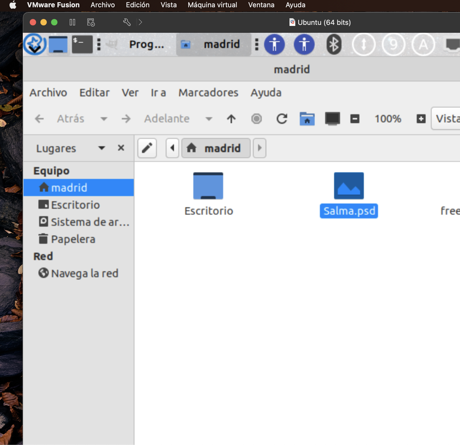Image resolution: width=460 pixels, height=445 pixels.
Task: Open Archivo menu in the Caja window
Action: [x=48, y=93]
